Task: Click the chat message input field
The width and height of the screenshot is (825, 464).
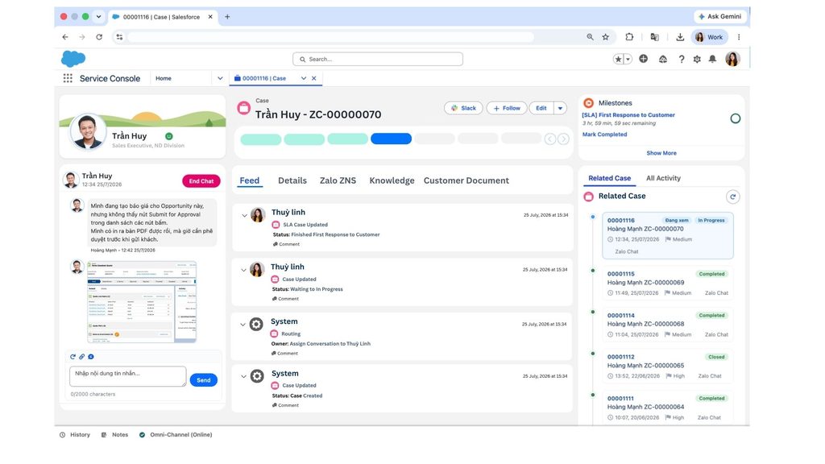Action: pos(128,377)
